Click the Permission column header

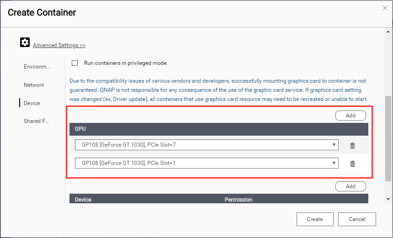click(239, 200)
